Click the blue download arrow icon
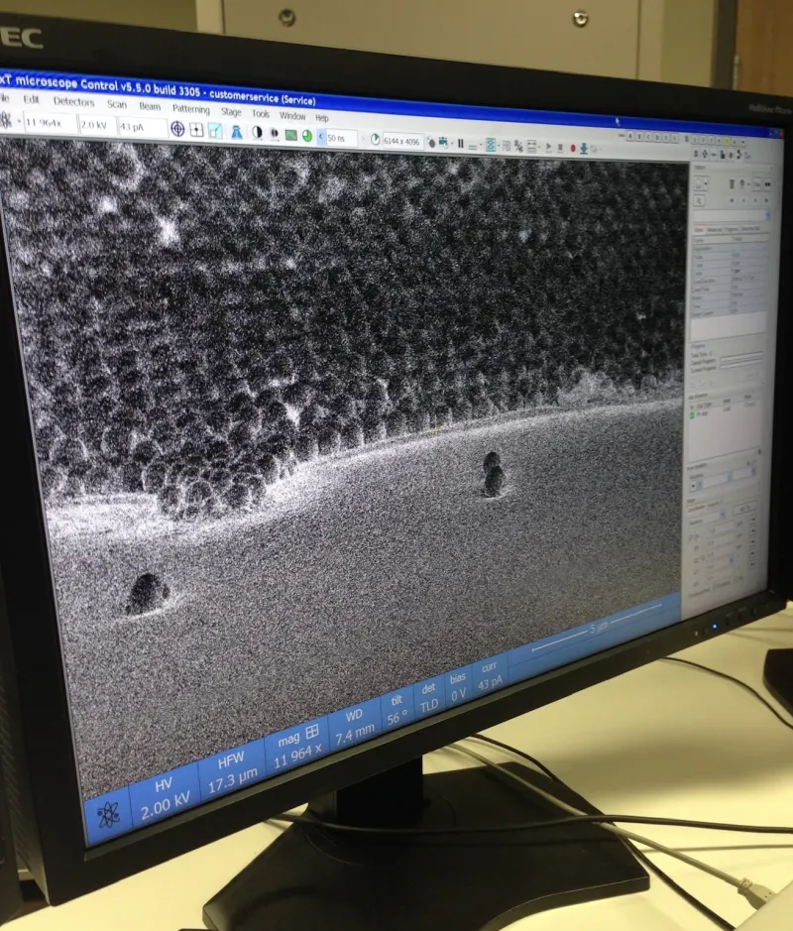The image size is (793, 931). (x=584, y=149)
